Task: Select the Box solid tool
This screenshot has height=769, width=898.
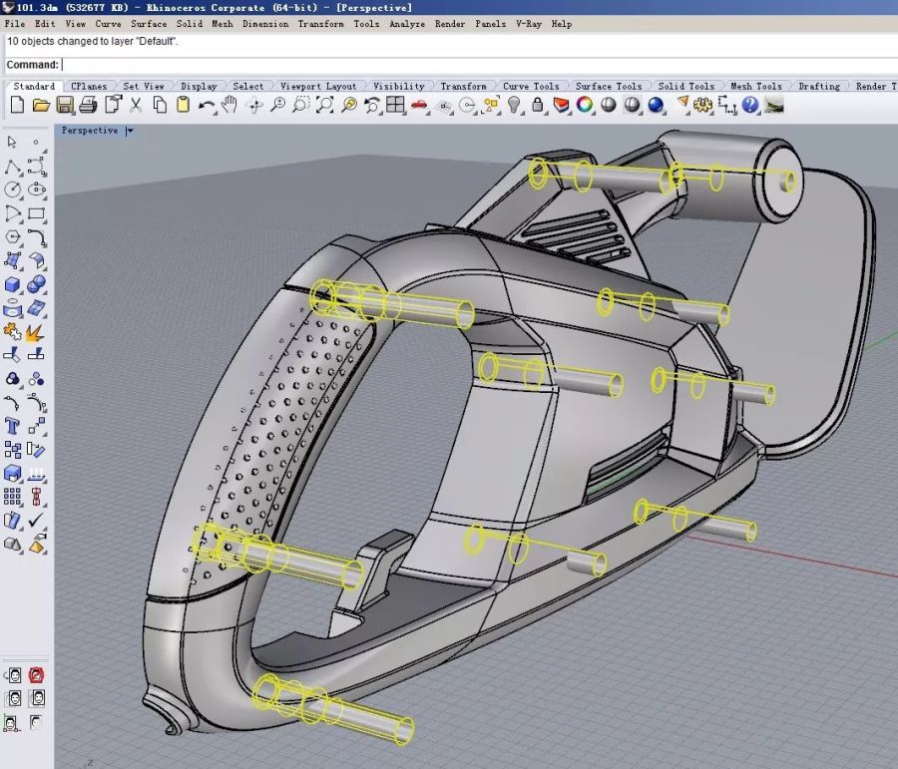Action: pos(13,286)
